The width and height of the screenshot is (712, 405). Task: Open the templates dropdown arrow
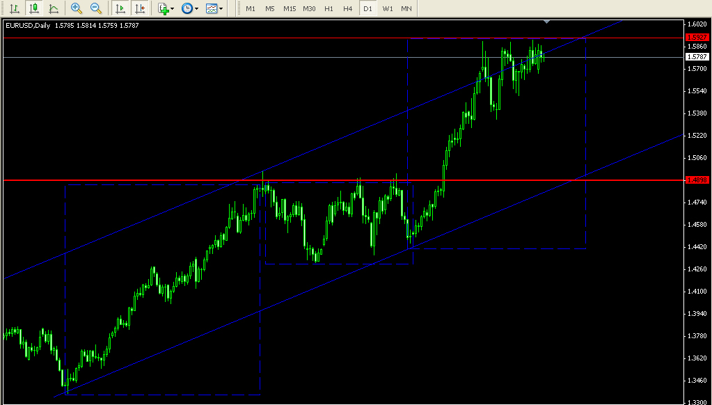(221, 8)
